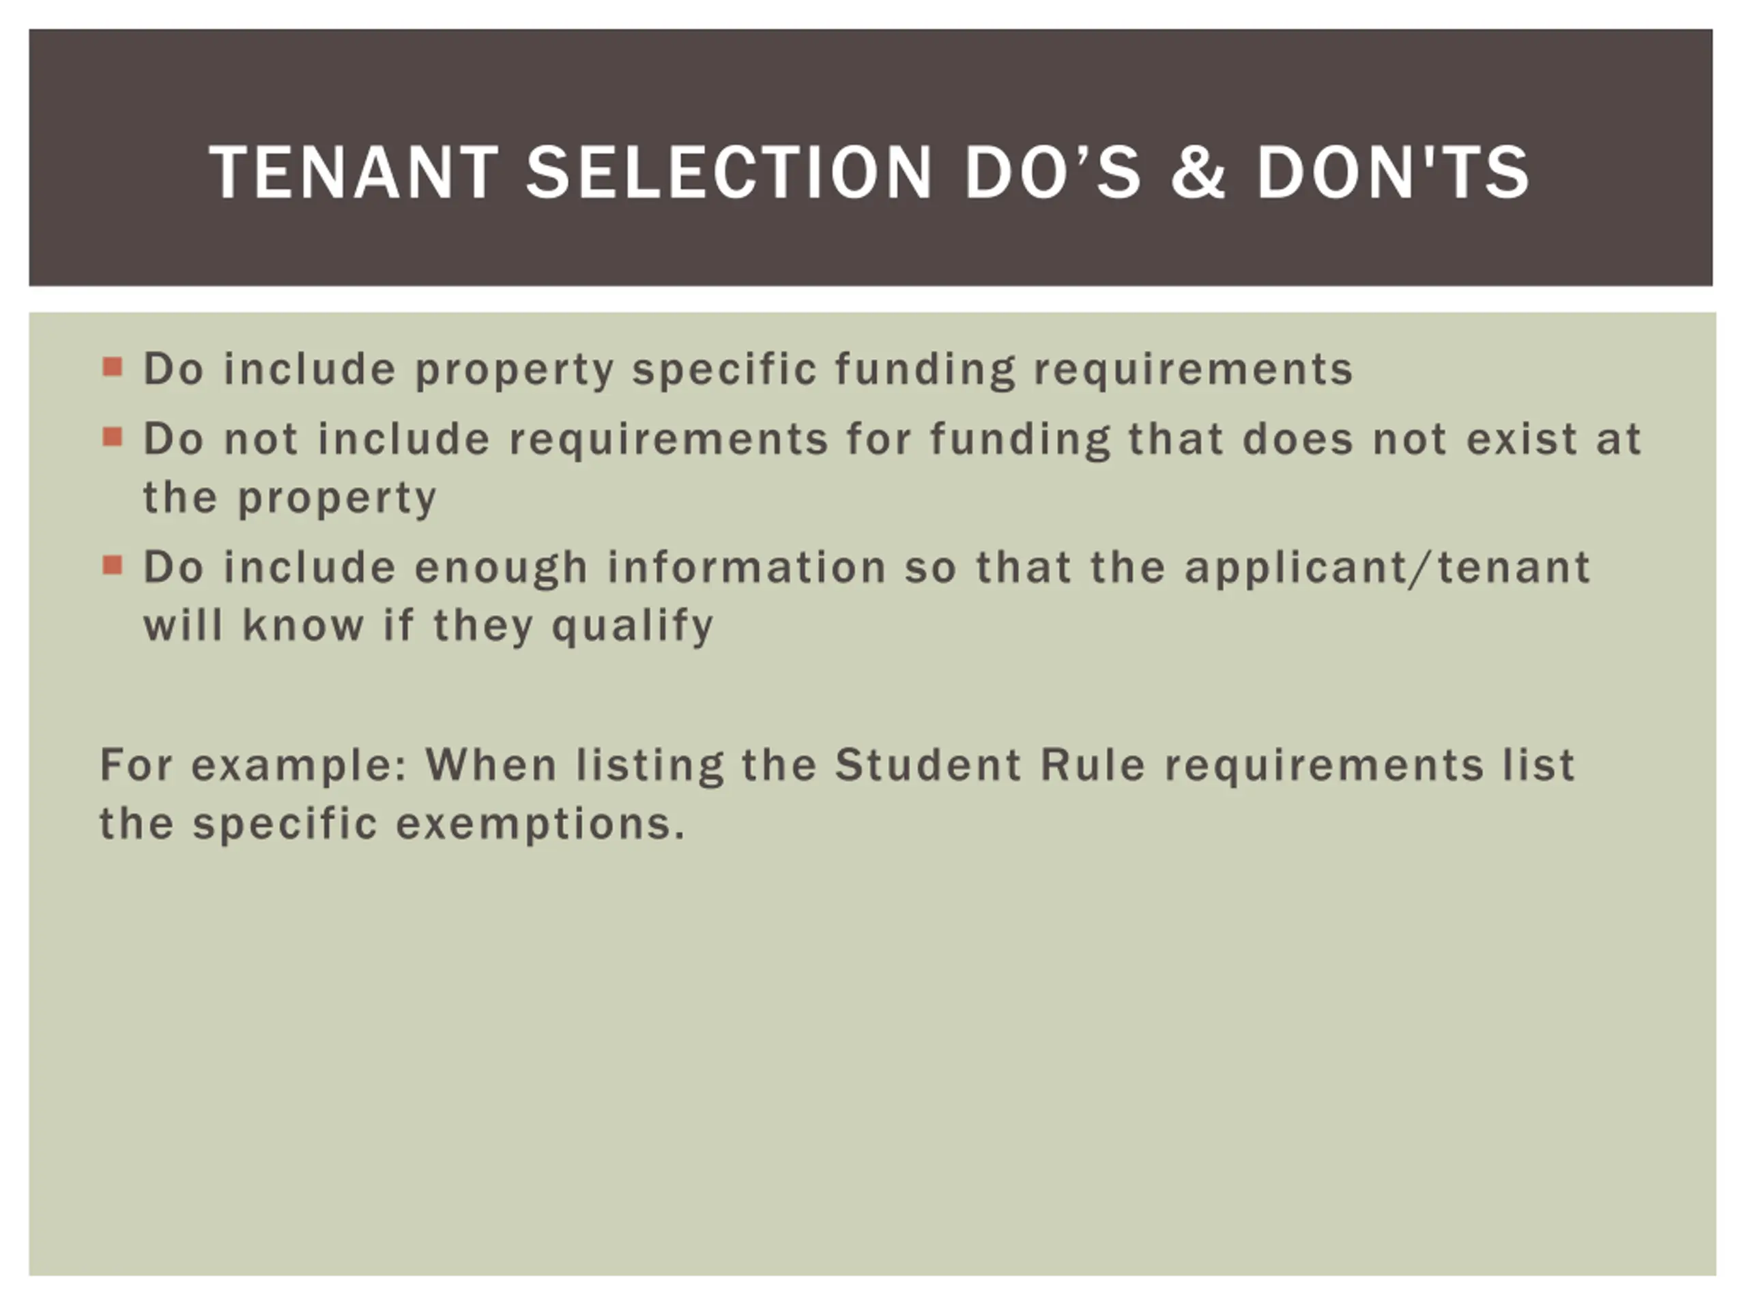Viewport: 1747px width, 1310px height.
Task: Click the text "the specific exemptions."
Action: pyautogui.click(x=392, y=824)
